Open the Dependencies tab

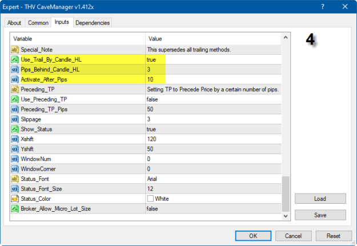[x=93, y=23]
